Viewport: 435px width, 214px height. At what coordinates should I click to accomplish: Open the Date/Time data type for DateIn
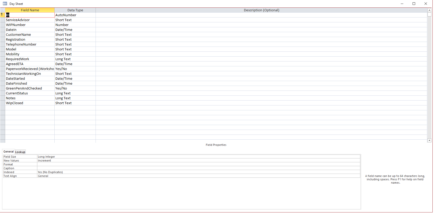pos(75,30)
